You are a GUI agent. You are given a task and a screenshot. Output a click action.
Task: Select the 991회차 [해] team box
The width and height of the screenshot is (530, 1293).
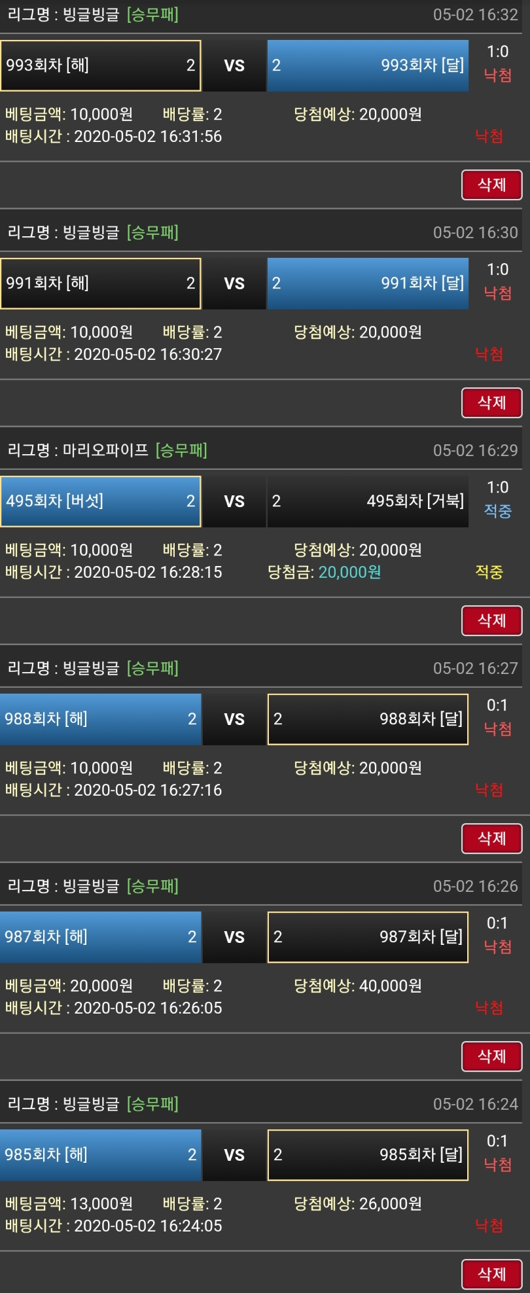(x=101, y=283)
